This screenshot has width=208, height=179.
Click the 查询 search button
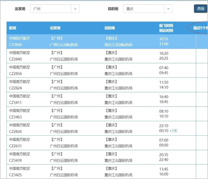[x=201, y=9]
